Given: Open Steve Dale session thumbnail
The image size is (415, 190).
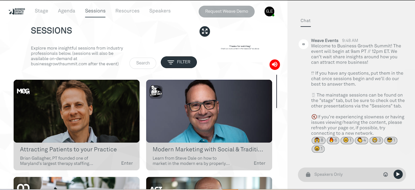Looking at the screenshot, I should tap(209, 111).
